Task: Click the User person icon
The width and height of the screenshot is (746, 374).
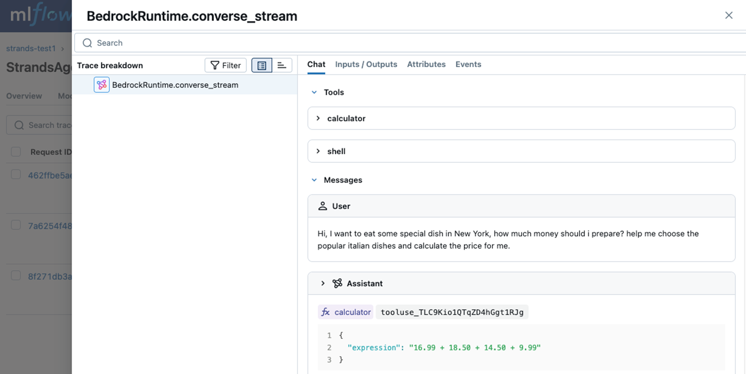Action: click(323, 206)
